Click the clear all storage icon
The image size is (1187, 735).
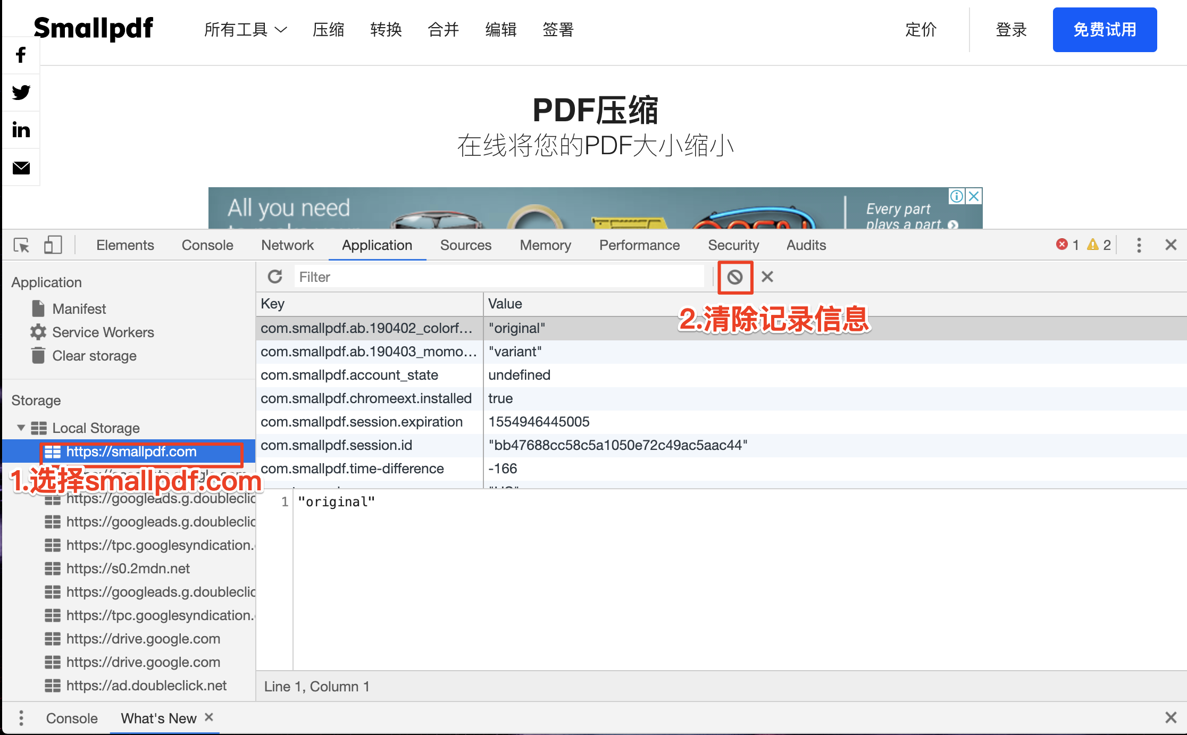[735, 277]
